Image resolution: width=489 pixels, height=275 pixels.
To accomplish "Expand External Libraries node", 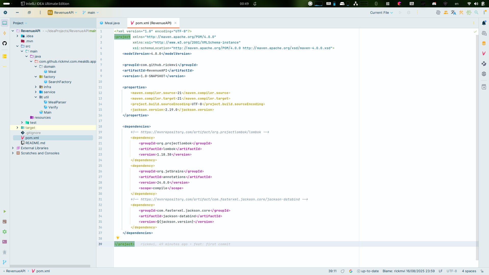I will pyautogui.click(x=13, y=148).
